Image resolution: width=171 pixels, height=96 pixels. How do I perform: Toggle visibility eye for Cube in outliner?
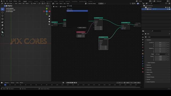pos(168,9)
